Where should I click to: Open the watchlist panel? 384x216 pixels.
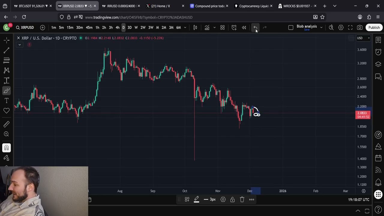pos(378,40)
